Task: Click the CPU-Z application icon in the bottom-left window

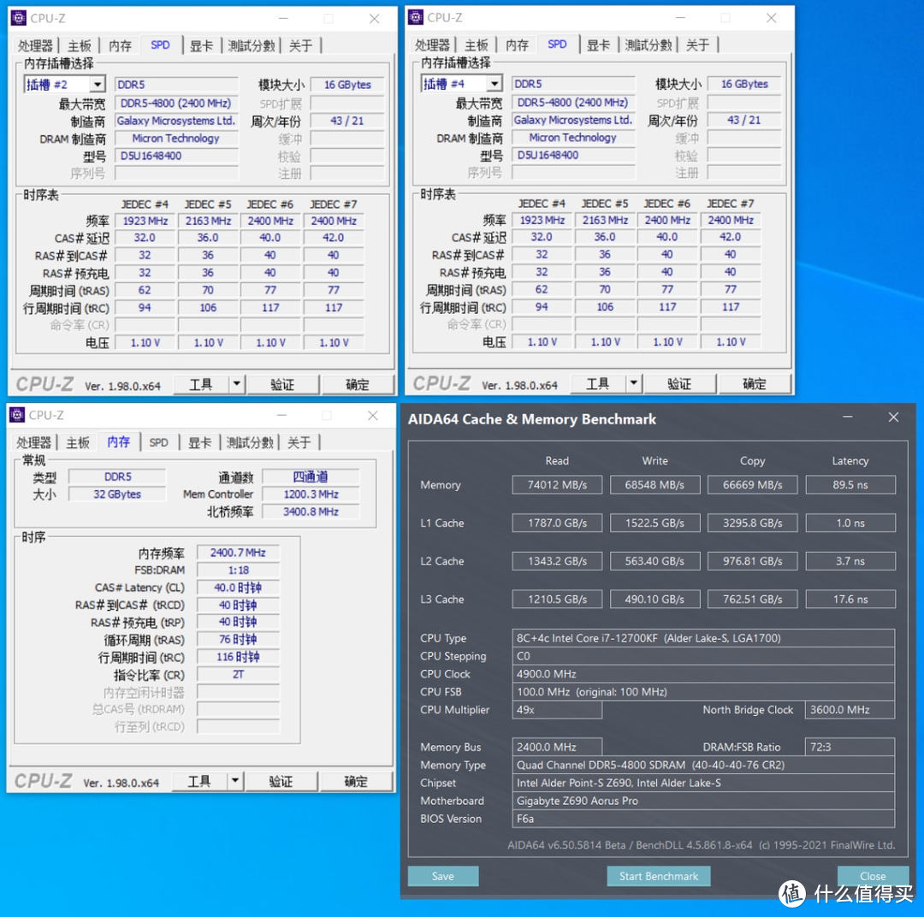Action: [x=18, y=415]
